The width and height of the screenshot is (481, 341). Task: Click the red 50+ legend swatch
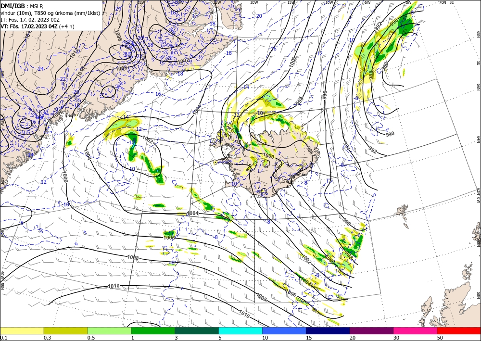point(459,330)
